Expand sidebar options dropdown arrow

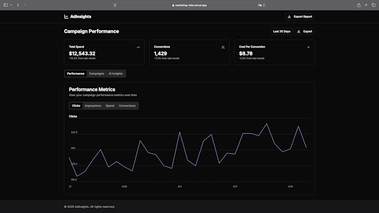click(11, 5)
